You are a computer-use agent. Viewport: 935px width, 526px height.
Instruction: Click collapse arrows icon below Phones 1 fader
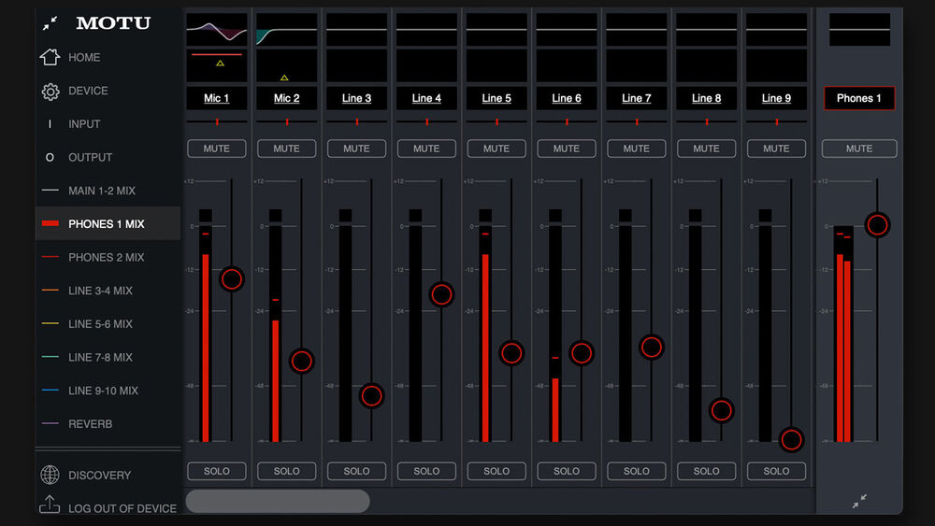[x=859, y=502]
